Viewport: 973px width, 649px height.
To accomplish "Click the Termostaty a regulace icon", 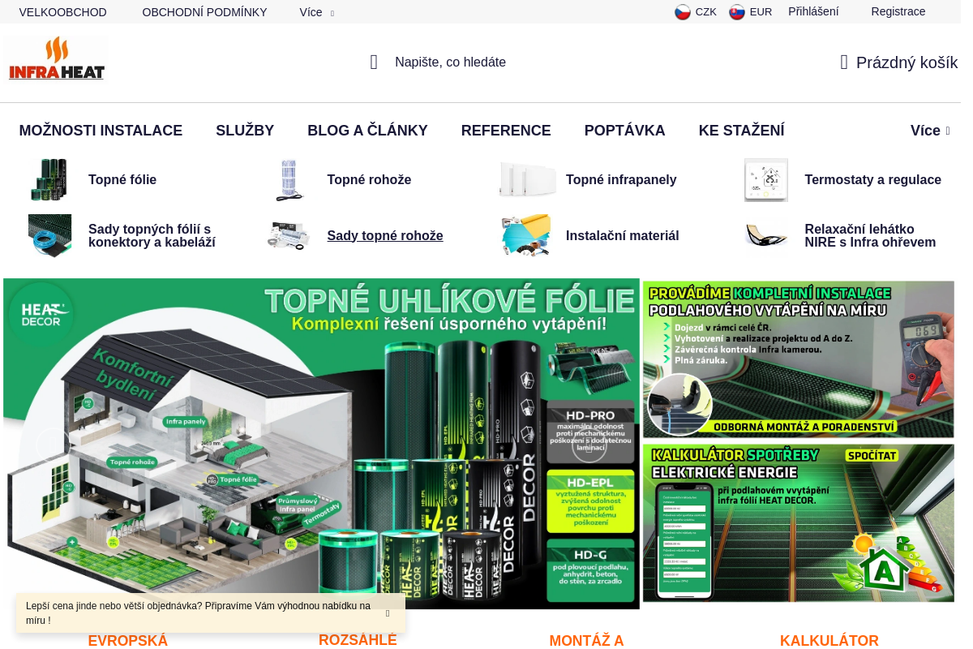I will pyautogui.click(x=765, y=179).
